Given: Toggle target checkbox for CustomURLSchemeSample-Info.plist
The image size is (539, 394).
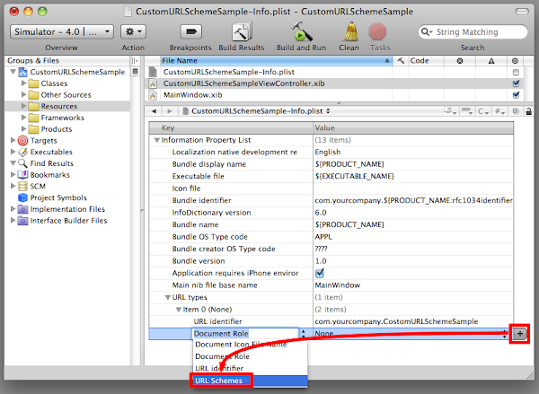Looking at the screenshot, I should (x=516, y=72).
